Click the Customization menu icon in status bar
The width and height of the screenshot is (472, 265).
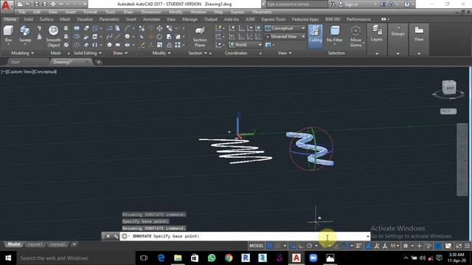(x=467, y=246)
